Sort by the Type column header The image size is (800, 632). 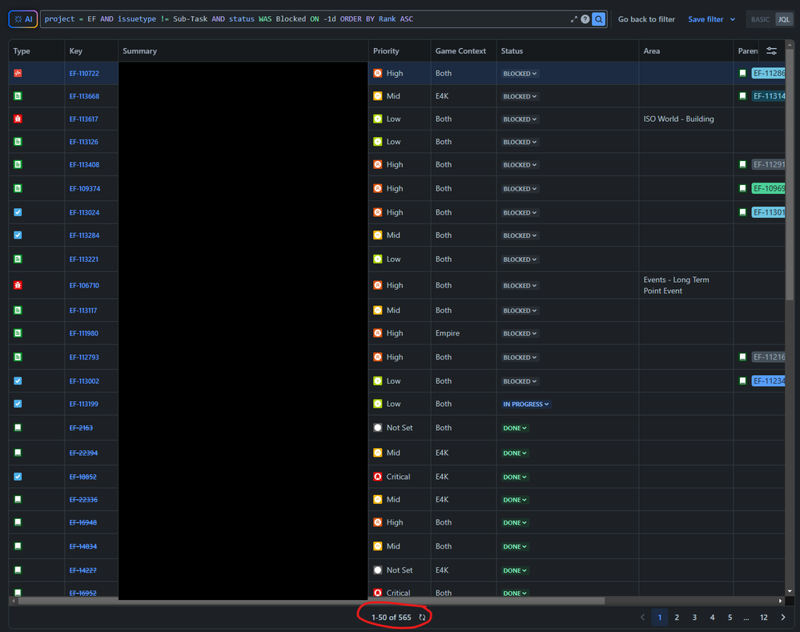[22, 51]
